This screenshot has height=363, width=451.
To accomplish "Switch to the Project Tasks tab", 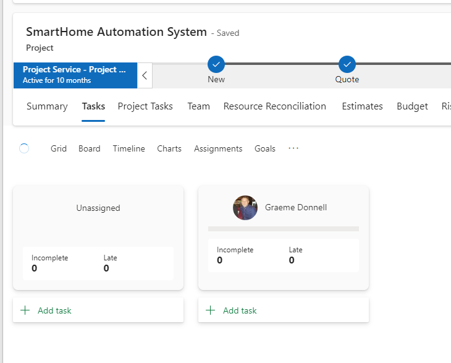I will (x=145, y=106).
